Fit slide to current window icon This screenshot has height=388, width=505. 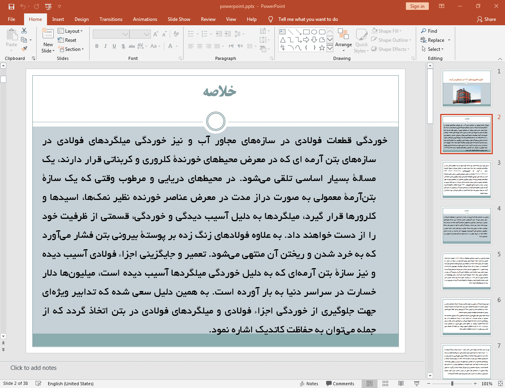tap(500, 384)
